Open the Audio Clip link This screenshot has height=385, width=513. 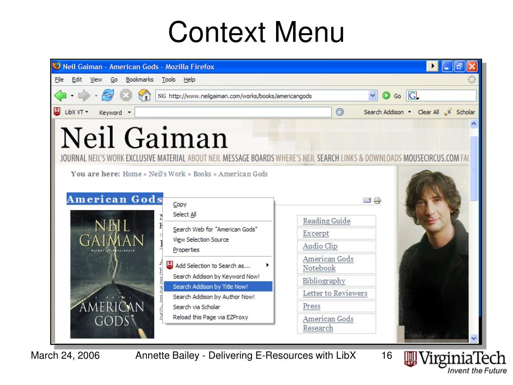pos(320,246)
